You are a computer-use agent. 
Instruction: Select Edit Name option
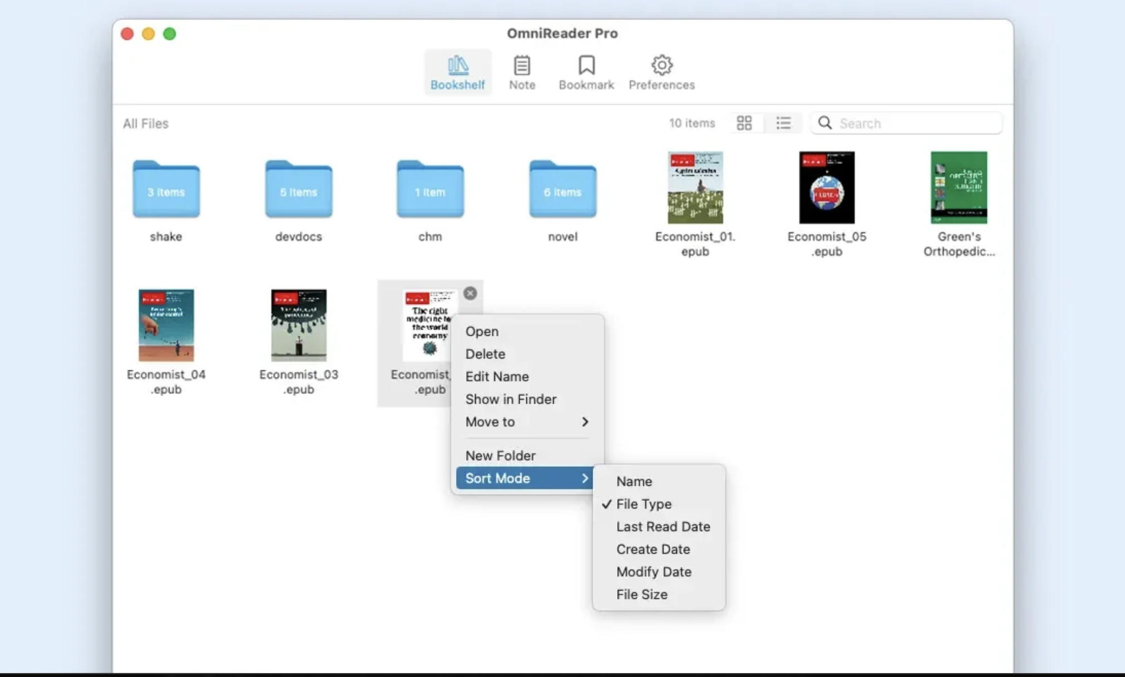click(x=497, y=376)
